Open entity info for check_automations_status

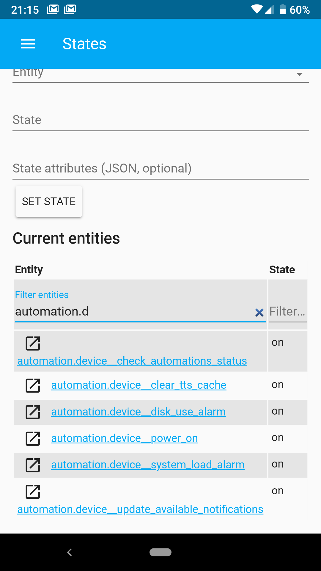(33, 343)
